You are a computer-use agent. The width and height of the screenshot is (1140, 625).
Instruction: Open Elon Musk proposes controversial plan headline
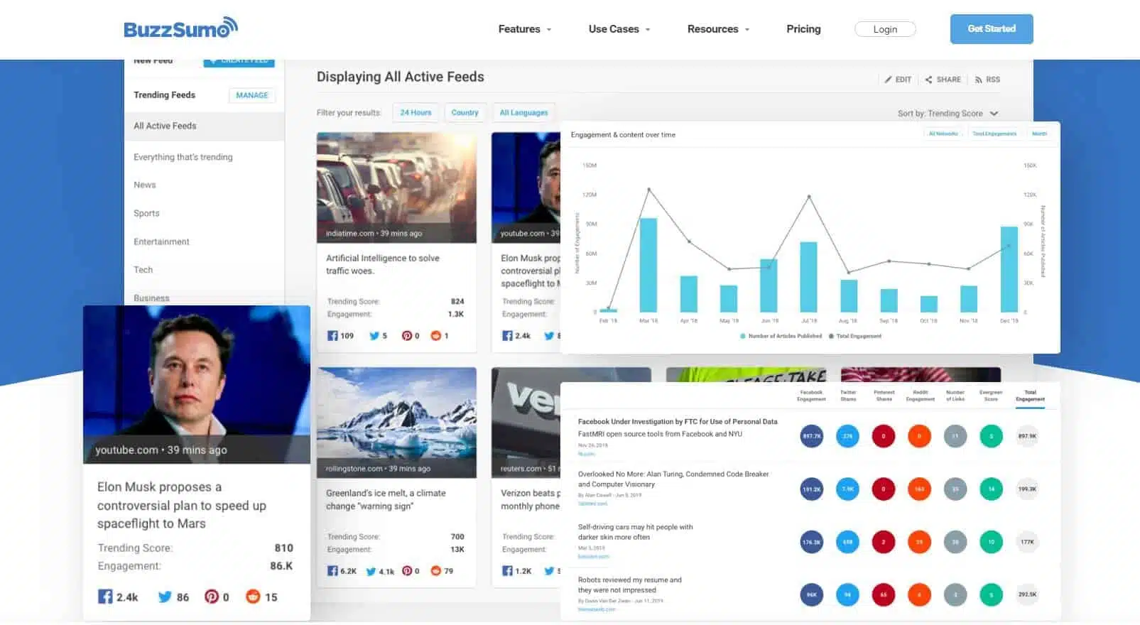(x=181, y=505)
